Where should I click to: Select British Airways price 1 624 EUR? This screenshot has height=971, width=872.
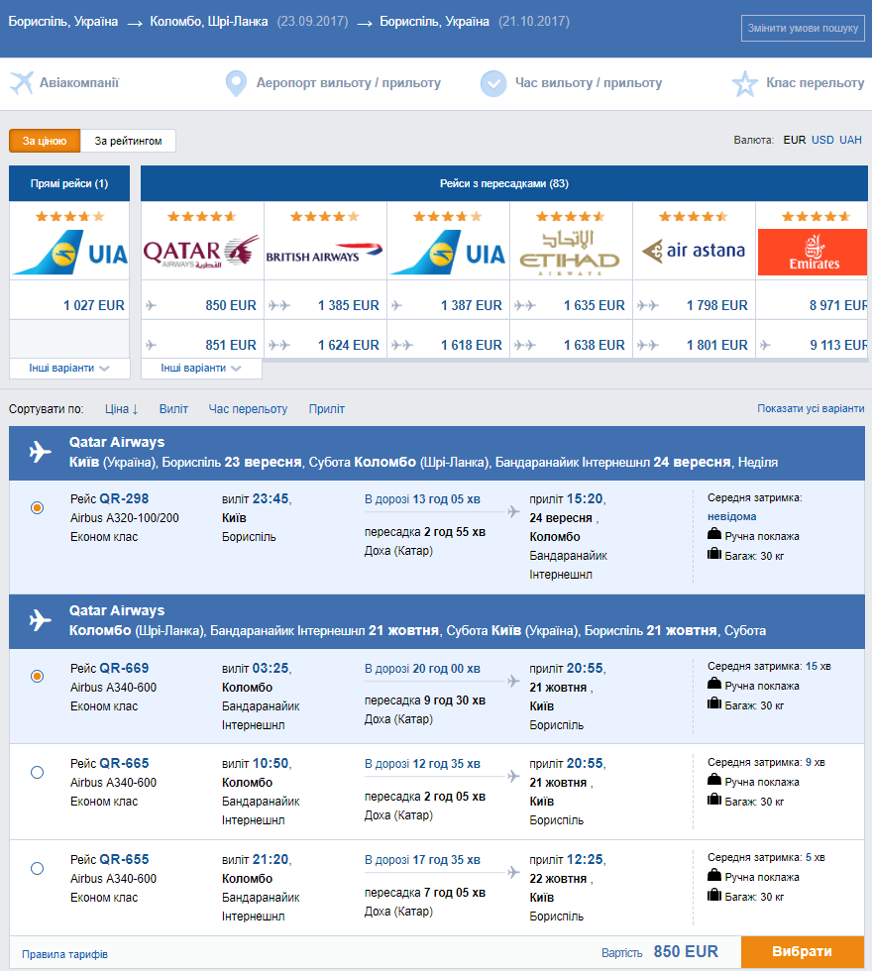(349, 345)
